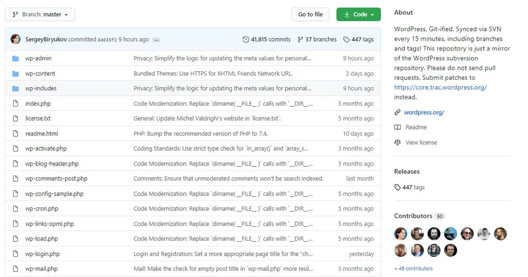
Task: Open the wp-config-sample.php file
Action: [x=54, y=193]
